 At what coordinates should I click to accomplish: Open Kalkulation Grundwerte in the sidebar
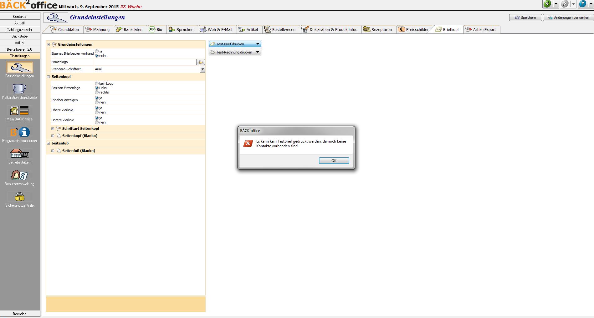(19, 89)
